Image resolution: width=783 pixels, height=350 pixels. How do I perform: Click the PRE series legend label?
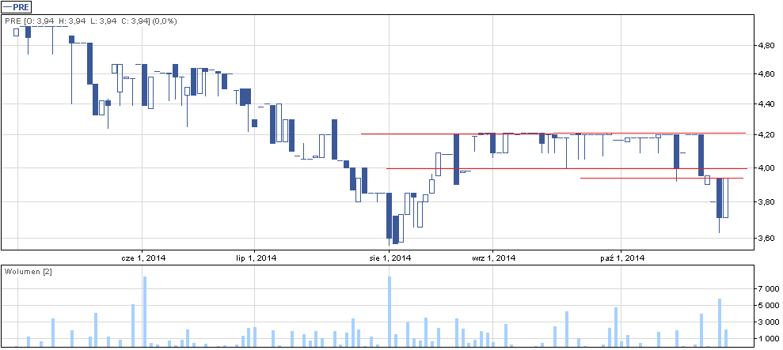coord(18,7)
